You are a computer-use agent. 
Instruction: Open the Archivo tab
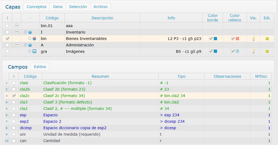tap(100, 7)
